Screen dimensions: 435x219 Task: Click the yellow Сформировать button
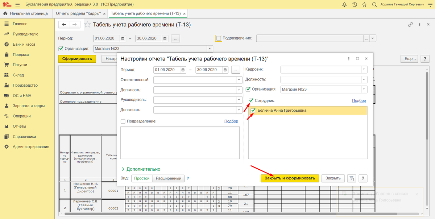(x=76, y=59)
